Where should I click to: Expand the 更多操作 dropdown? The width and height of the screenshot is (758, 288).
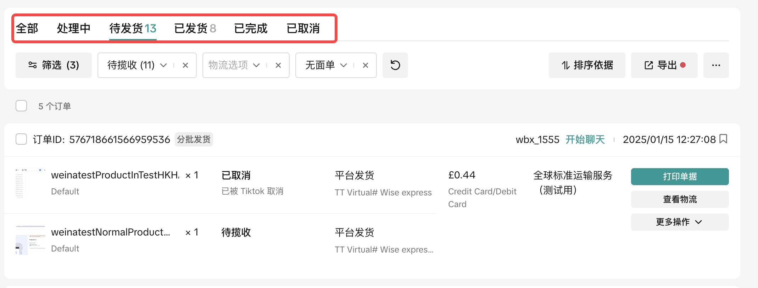[679, 222]
